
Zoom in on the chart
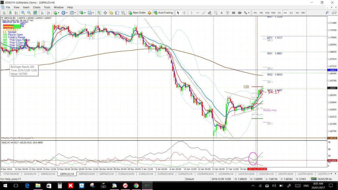pos(23,13)
